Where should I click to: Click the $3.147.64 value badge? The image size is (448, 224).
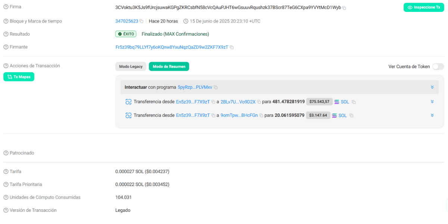point(318,115)
